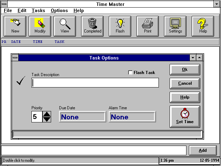Open the Task Options control menu box
Viewport: 221px width, 166px height.
pos(15,58)
